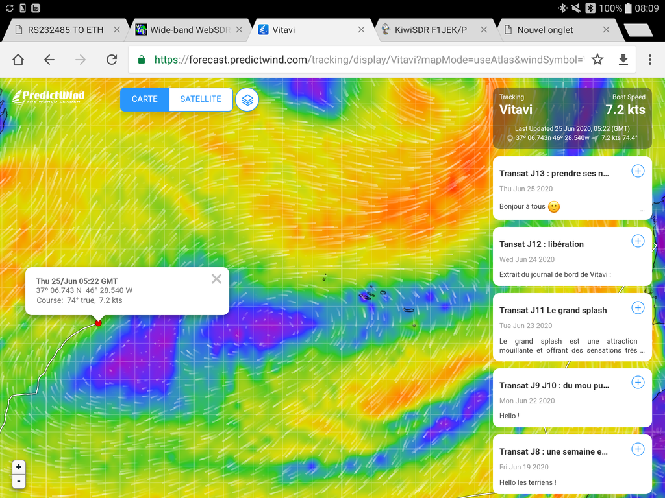Open the map layers selector

point(247,99)
